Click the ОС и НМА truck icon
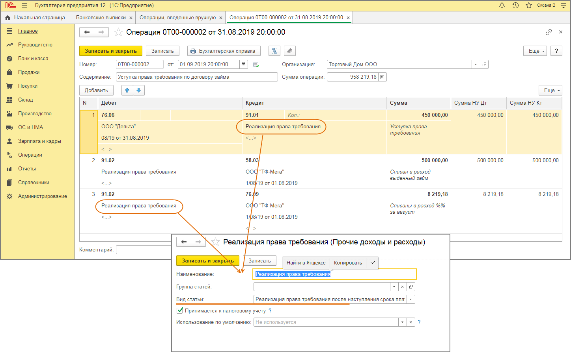Screen dimensions: 571x353 pyautogui.click(x=9, y=128)
